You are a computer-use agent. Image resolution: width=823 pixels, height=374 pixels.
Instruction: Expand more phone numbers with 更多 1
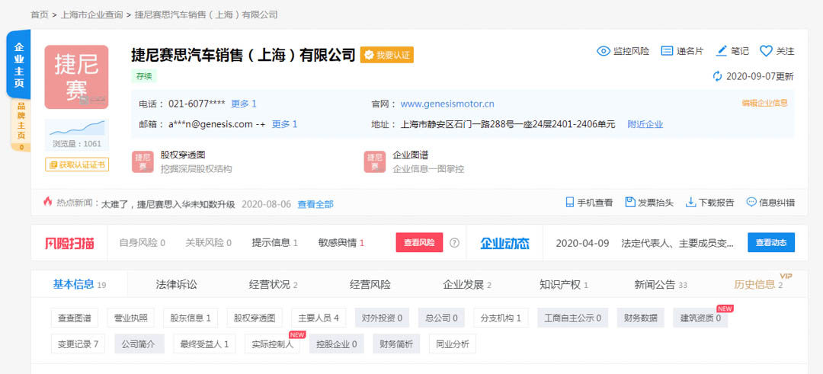pyautogui.click(x=244, y=104)
